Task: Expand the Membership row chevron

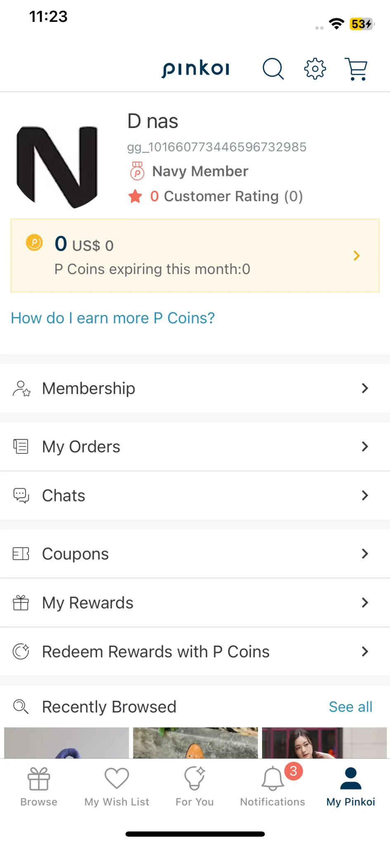Action: (x=365, y=388)
